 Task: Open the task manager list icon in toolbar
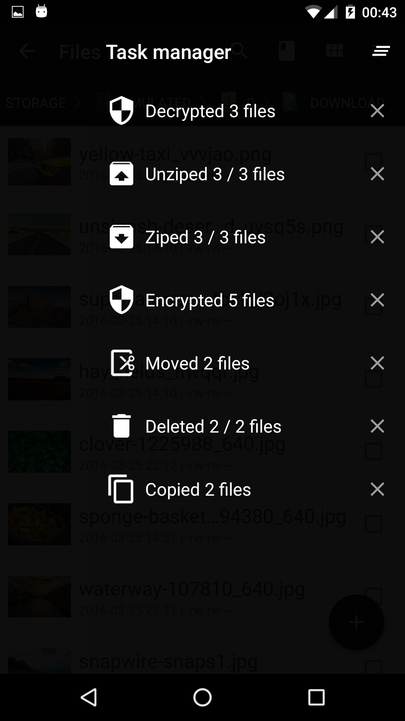(x=381, y=51)
